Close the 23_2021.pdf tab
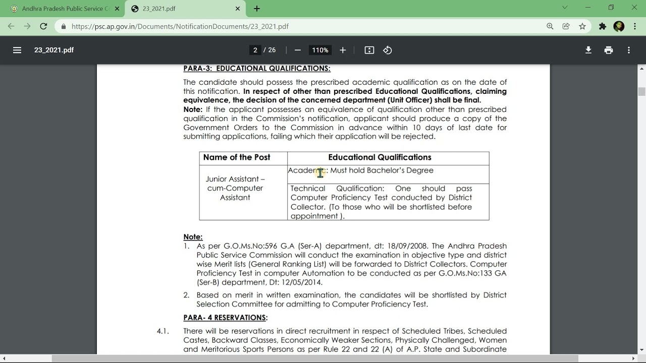646x363 pixels. tap(238, 9)
